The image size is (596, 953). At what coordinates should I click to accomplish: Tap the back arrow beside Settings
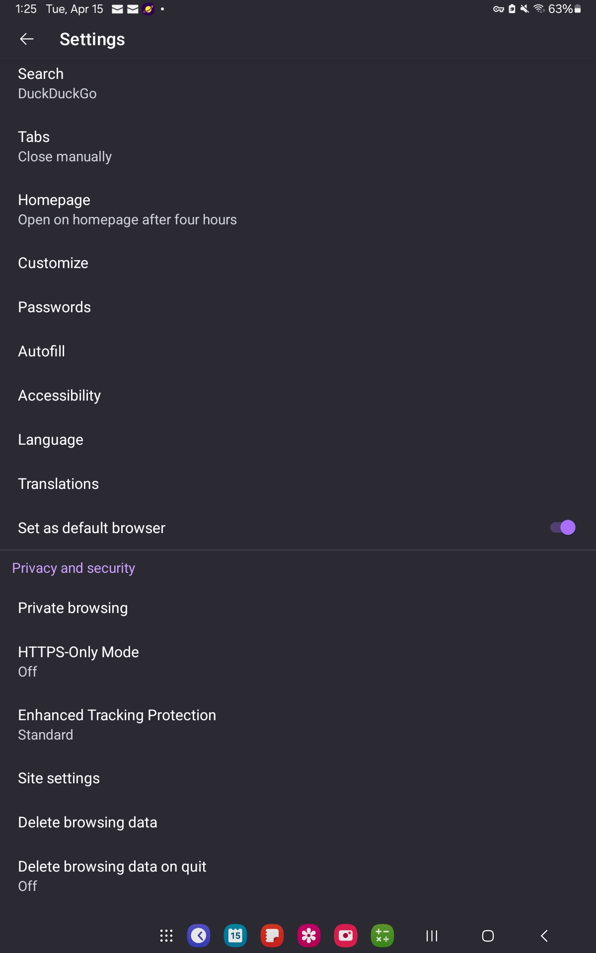click(x=27, y=39)
